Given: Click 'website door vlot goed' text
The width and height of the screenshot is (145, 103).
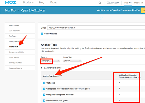Looking at the screenshot, I should 57,101.
